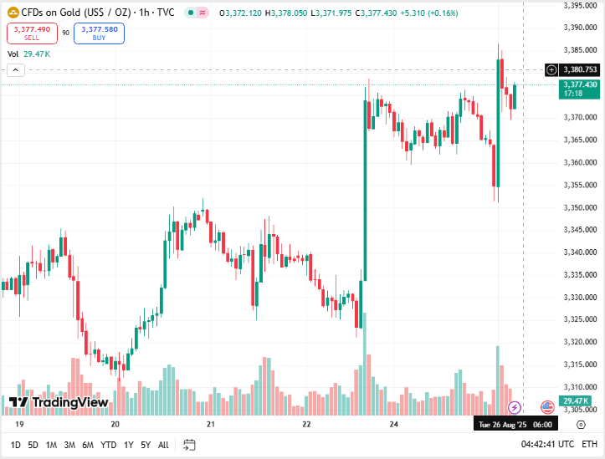Select the All time range
This screenshot has width=605, height=459.
tap(163, 445)
